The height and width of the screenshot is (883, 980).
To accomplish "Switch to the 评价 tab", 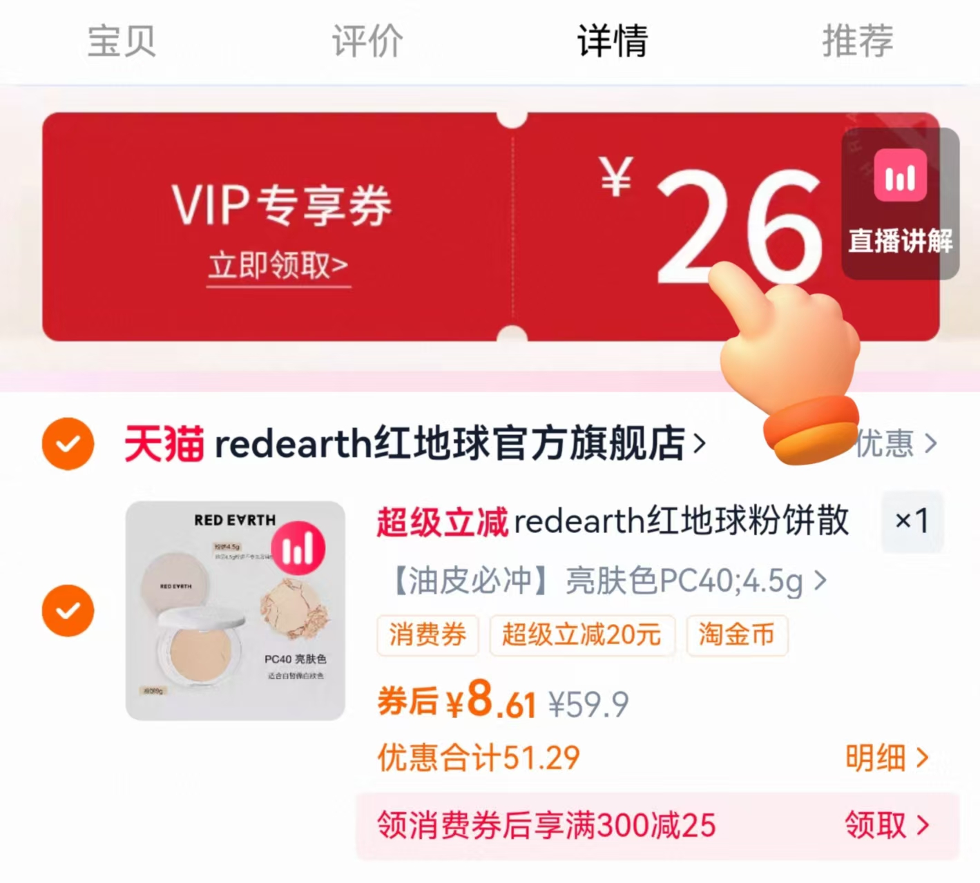I will pyautogui.click(x=367, y=41).
